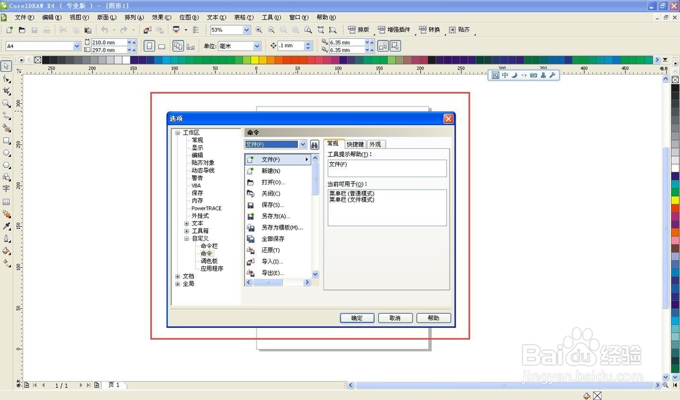This screenshot has width=680, height=400.
Task: Switch to the 外观 tab
Action: click(375, 144)
